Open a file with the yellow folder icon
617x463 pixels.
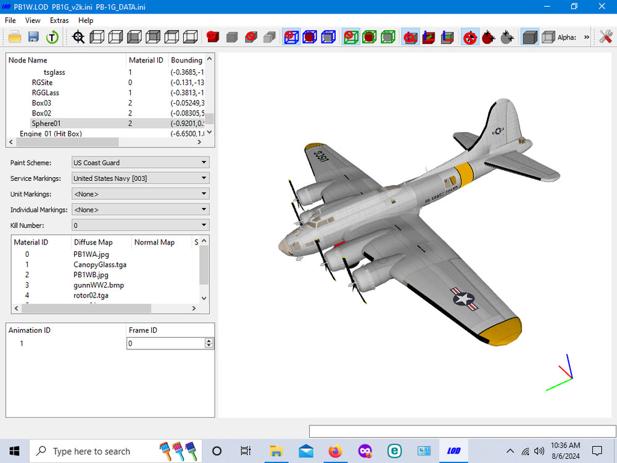click(15, 38)
